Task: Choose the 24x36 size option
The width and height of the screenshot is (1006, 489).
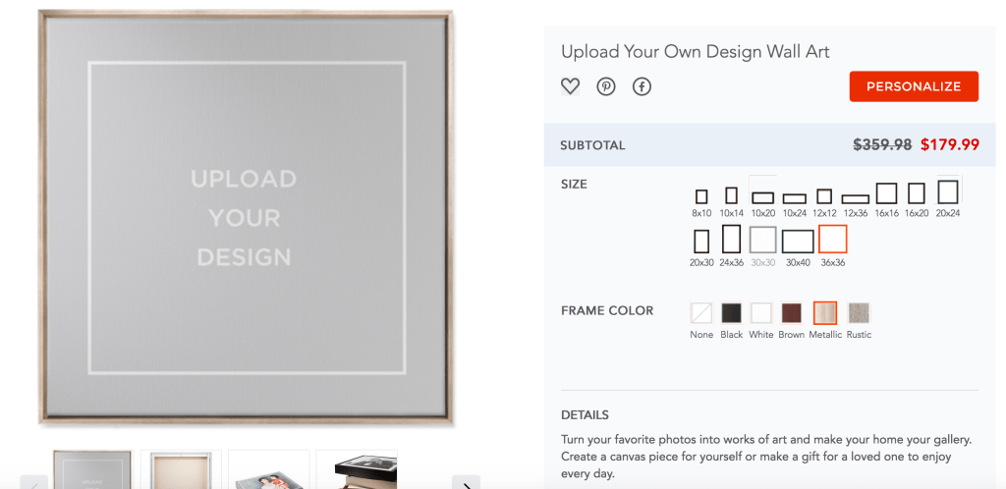Action: pos(731,240)
